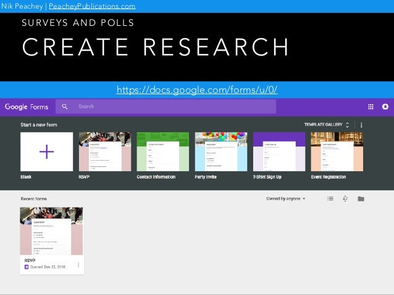Switch to list view icon
Viewport: 394px width, 295px height.
(330, 198)
